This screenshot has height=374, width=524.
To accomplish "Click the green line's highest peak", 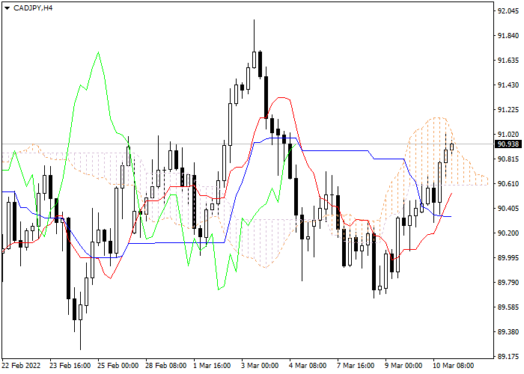I will click(98, 52).
